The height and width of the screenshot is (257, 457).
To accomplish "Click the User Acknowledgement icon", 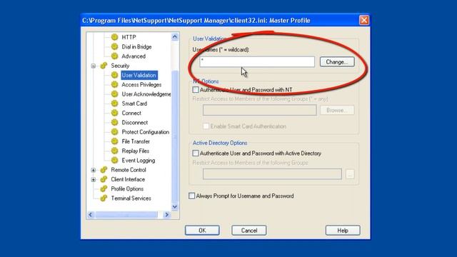I will (114, 94).
